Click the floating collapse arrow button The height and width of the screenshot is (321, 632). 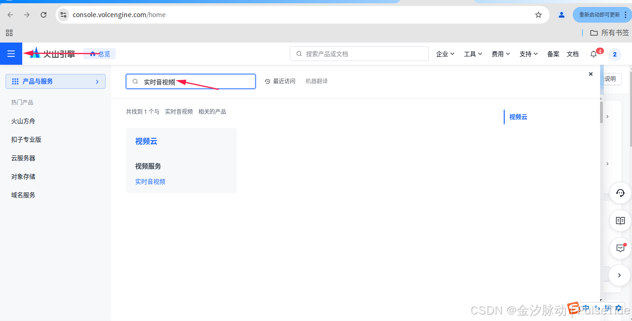tap(620, 276)
